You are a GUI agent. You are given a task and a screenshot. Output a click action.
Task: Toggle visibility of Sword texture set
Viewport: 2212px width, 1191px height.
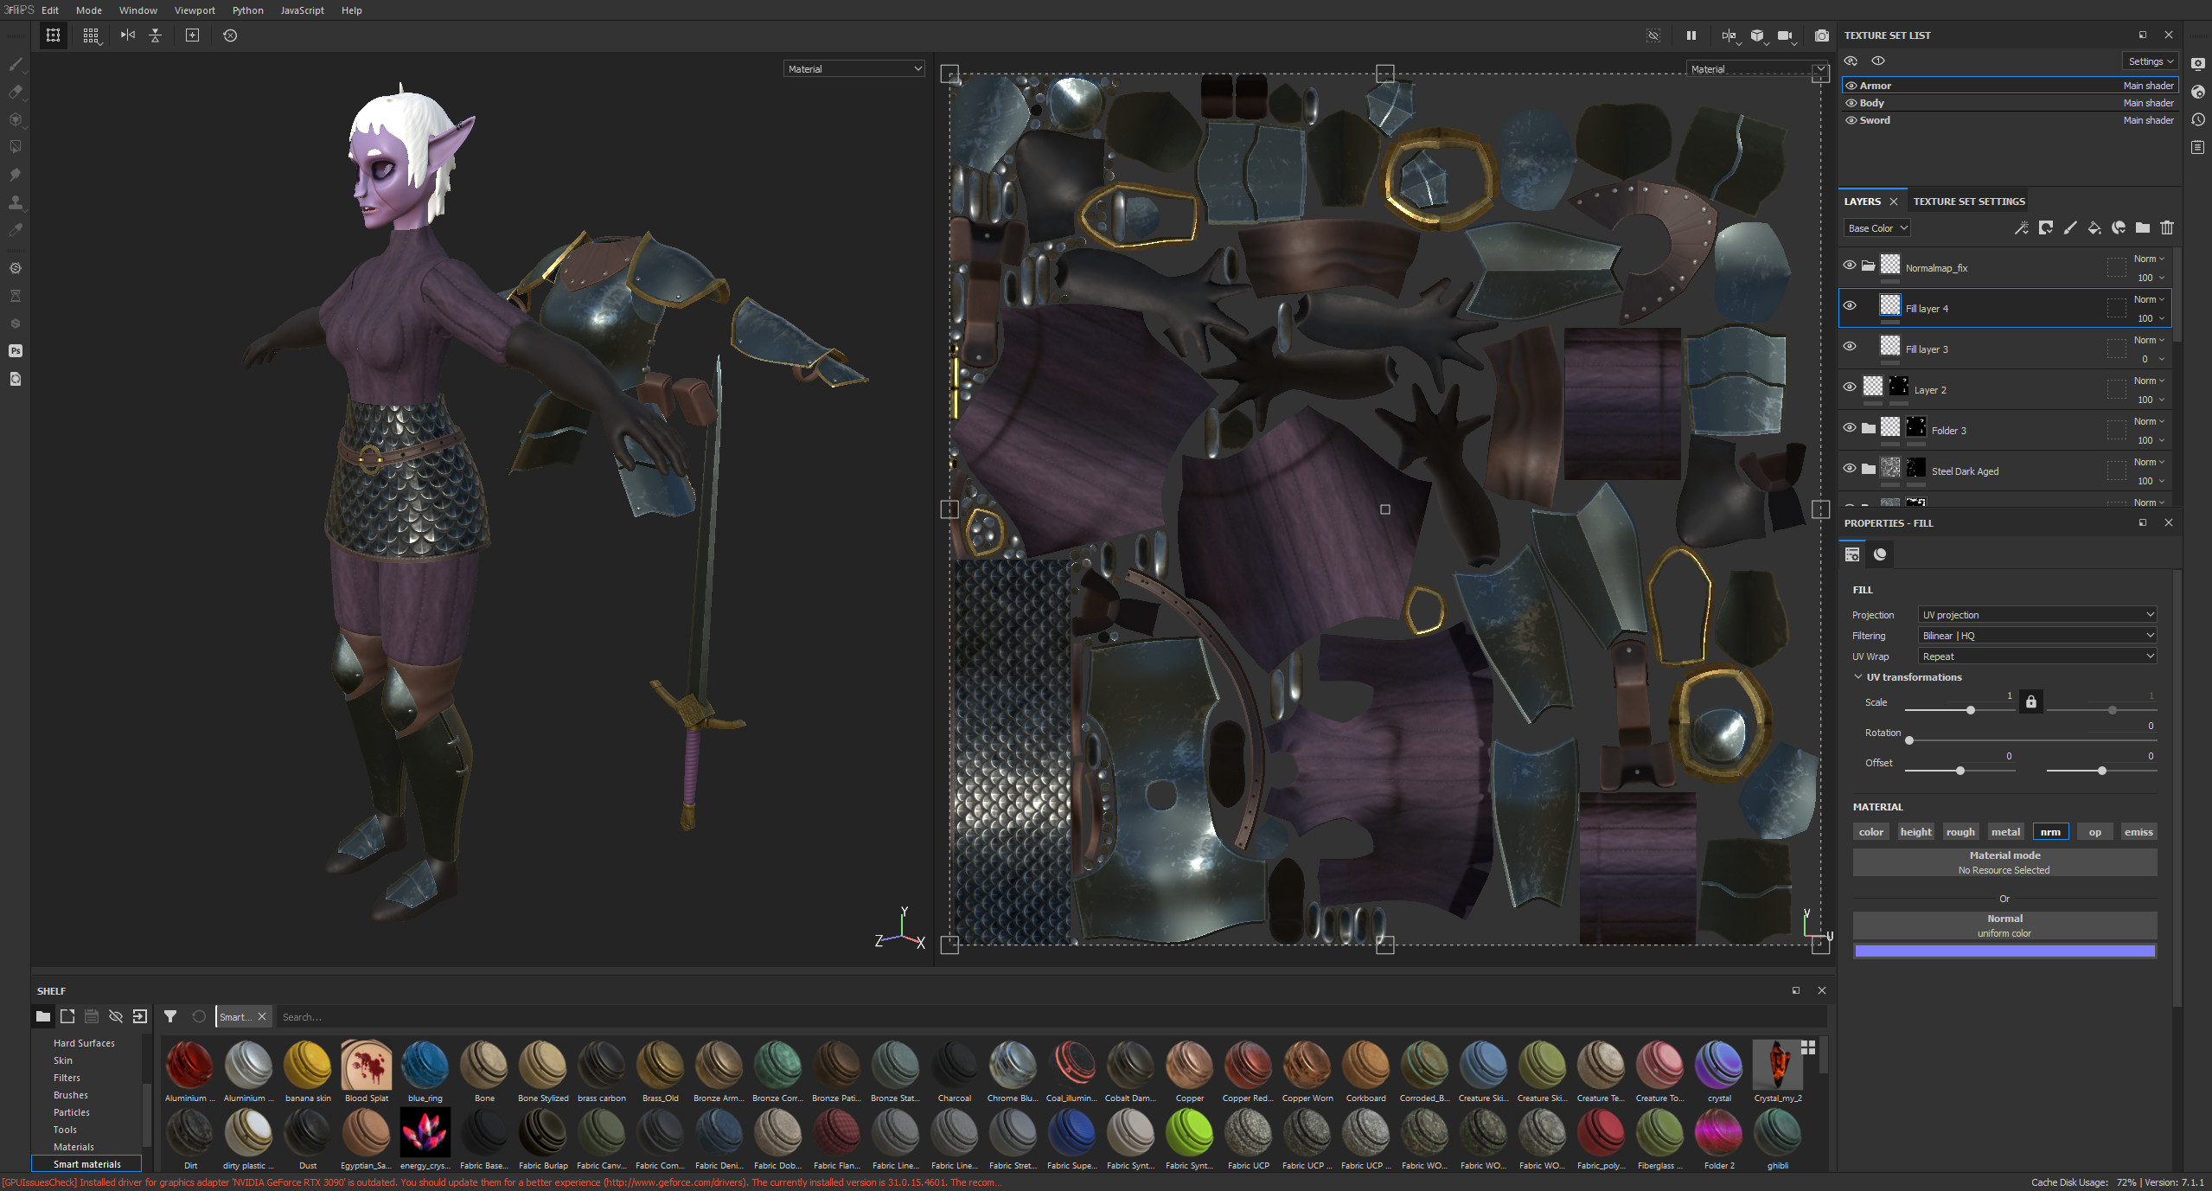[1851, 120]
